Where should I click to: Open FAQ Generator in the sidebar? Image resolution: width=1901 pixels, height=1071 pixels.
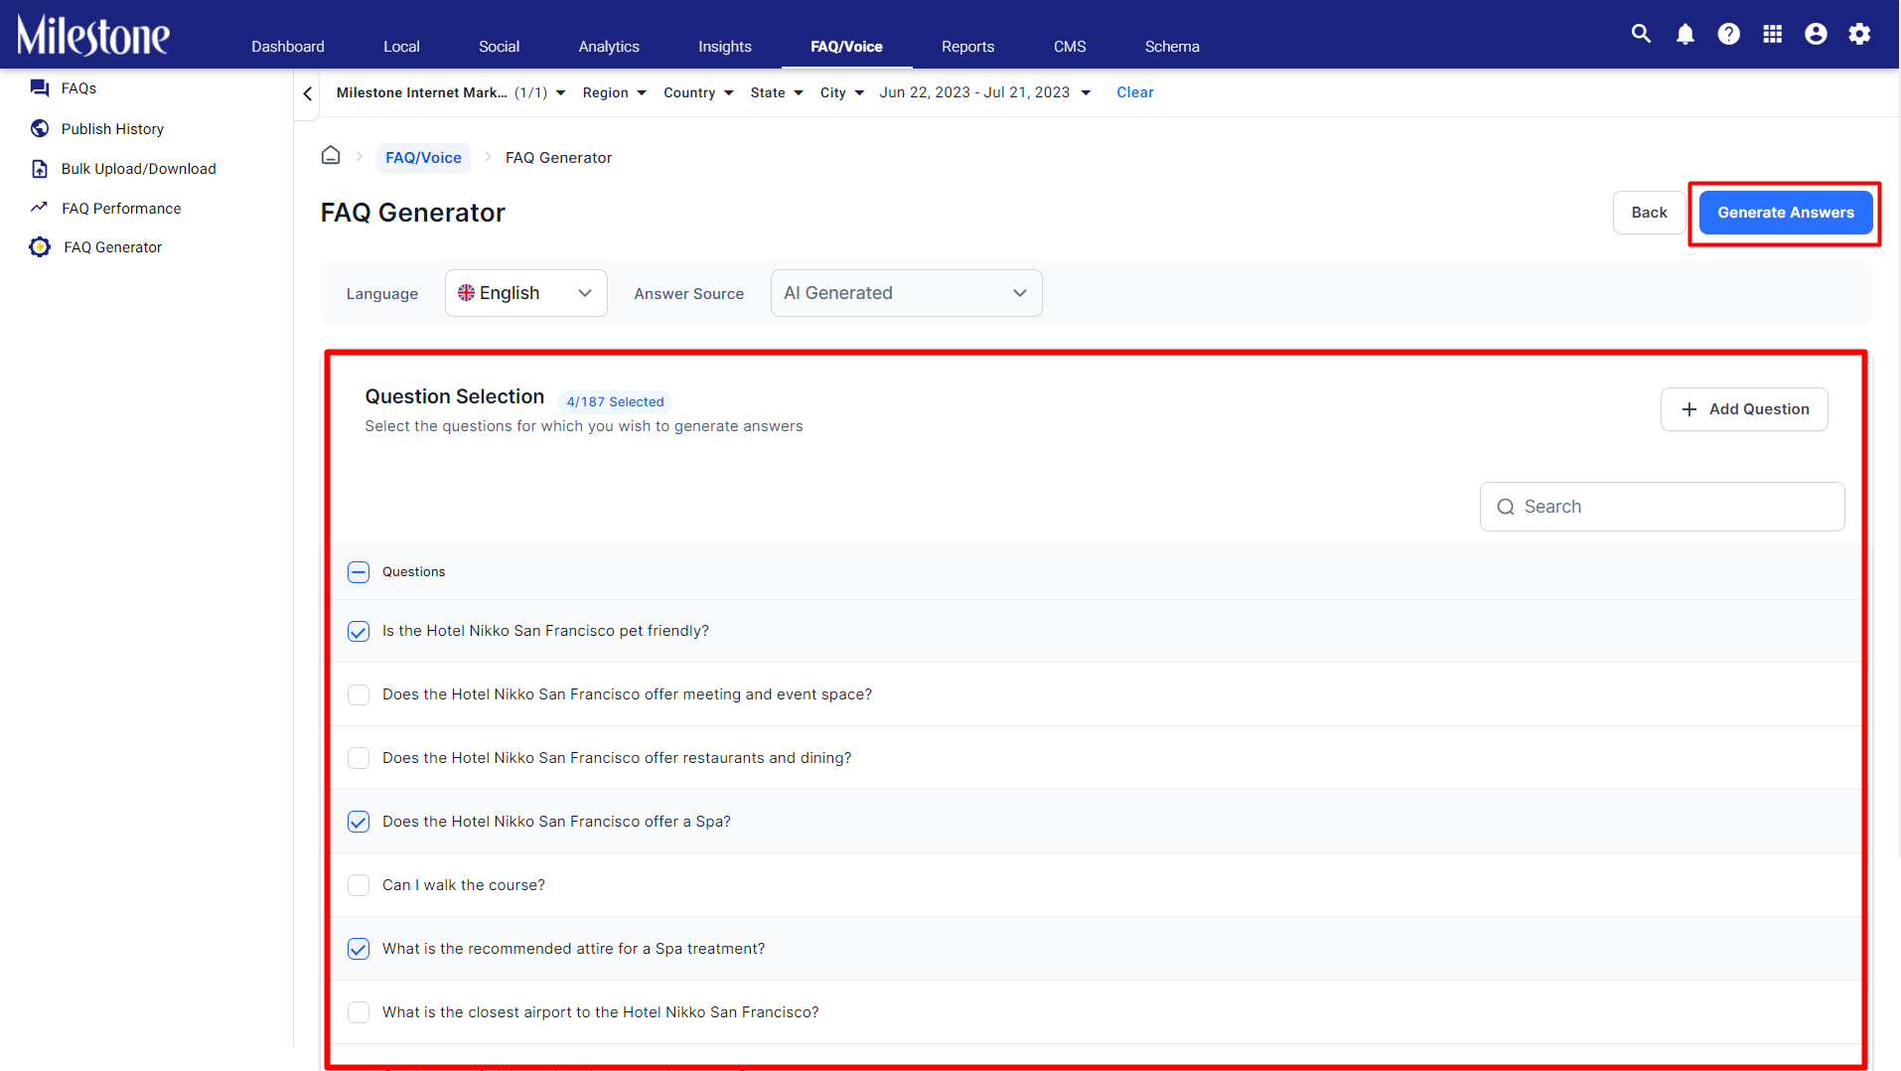[112, 247]
